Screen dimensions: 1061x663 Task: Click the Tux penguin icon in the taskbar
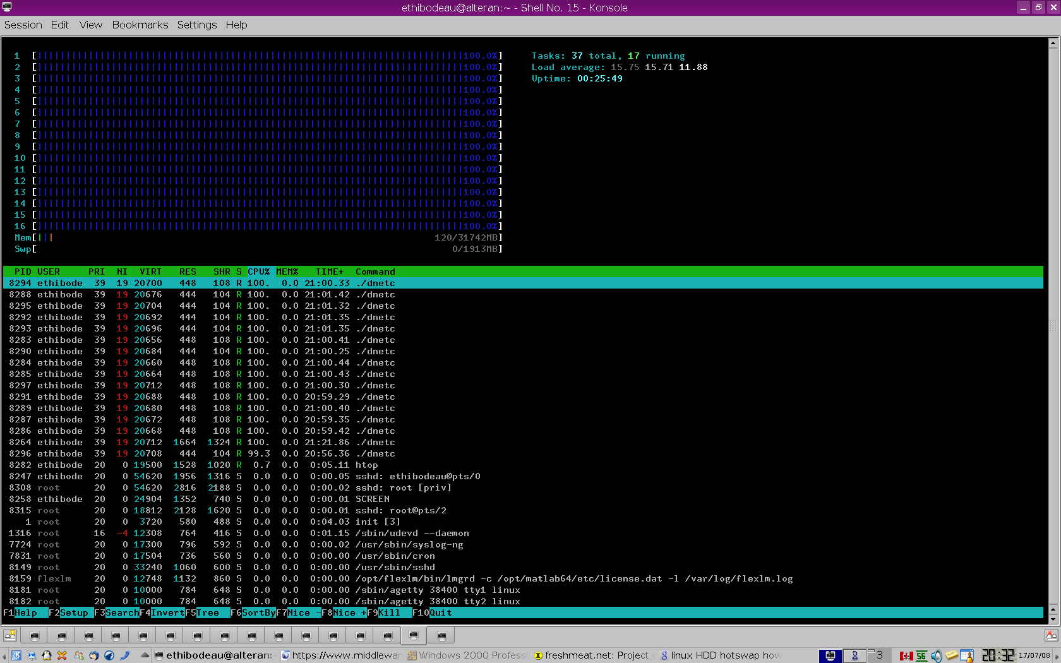(x=46, y=655)
